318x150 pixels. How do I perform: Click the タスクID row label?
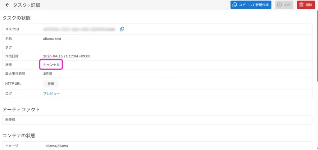12,29
